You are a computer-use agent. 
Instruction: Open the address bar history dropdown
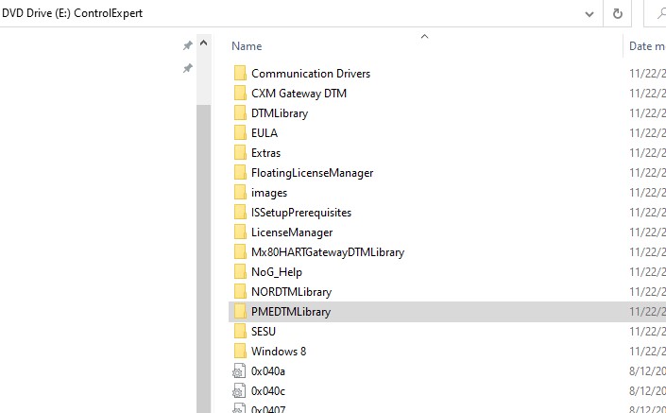tap(589, 14)
